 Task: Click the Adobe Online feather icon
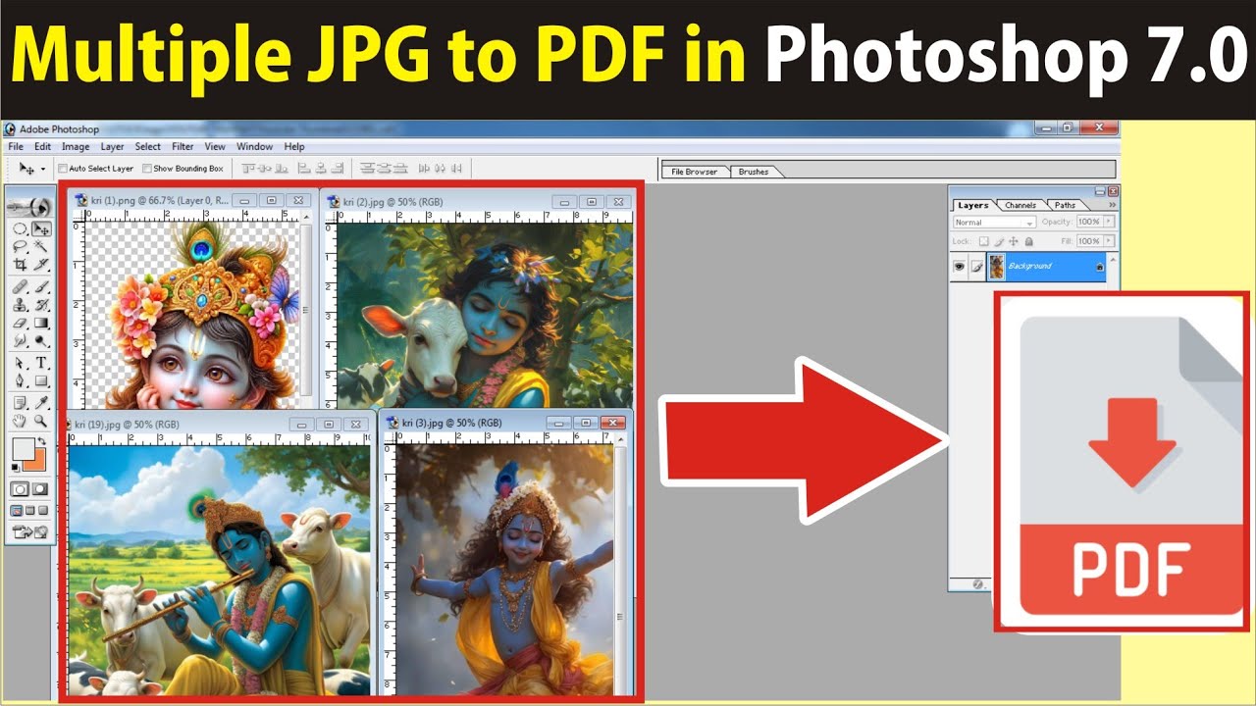[x=27, y=208]
